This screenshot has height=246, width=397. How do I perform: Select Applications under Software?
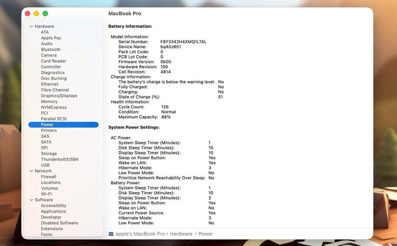click(53, 211)
